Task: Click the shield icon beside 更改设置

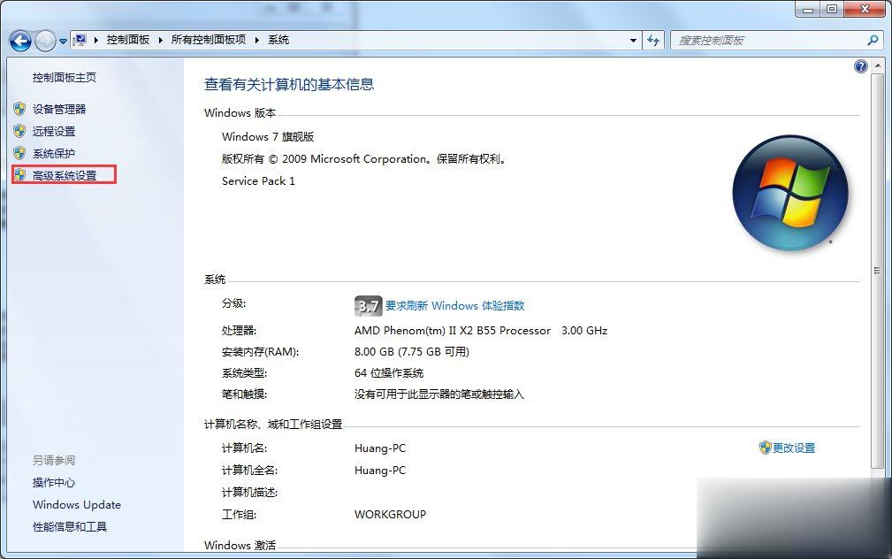Action: coord(766,448)
